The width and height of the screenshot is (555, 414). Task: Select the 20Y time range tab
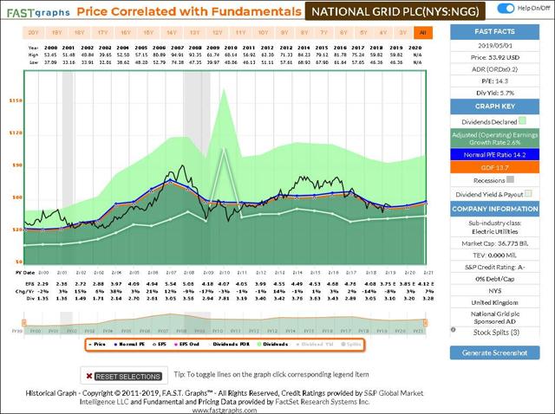(x=33, y=33)
